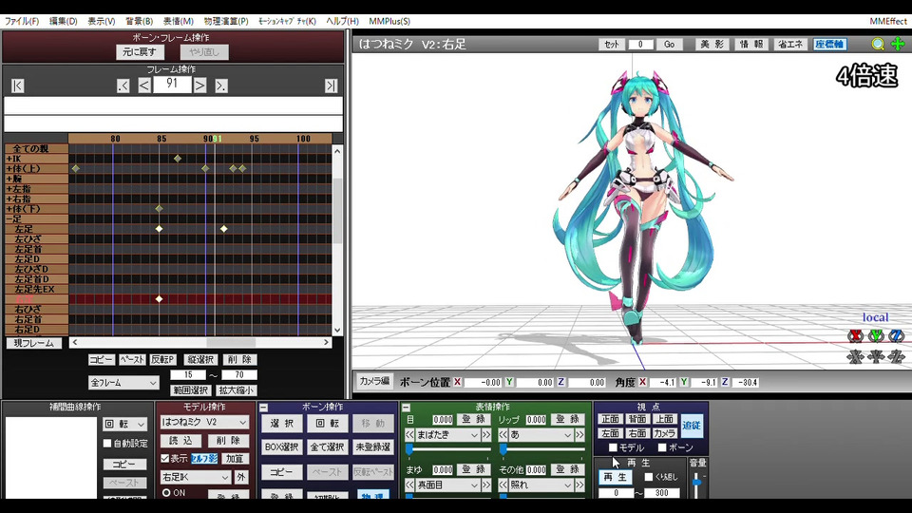The image size is (912, 513).
Task: Open the はつねミク V2 model dropdown
Action: [204, 422]
